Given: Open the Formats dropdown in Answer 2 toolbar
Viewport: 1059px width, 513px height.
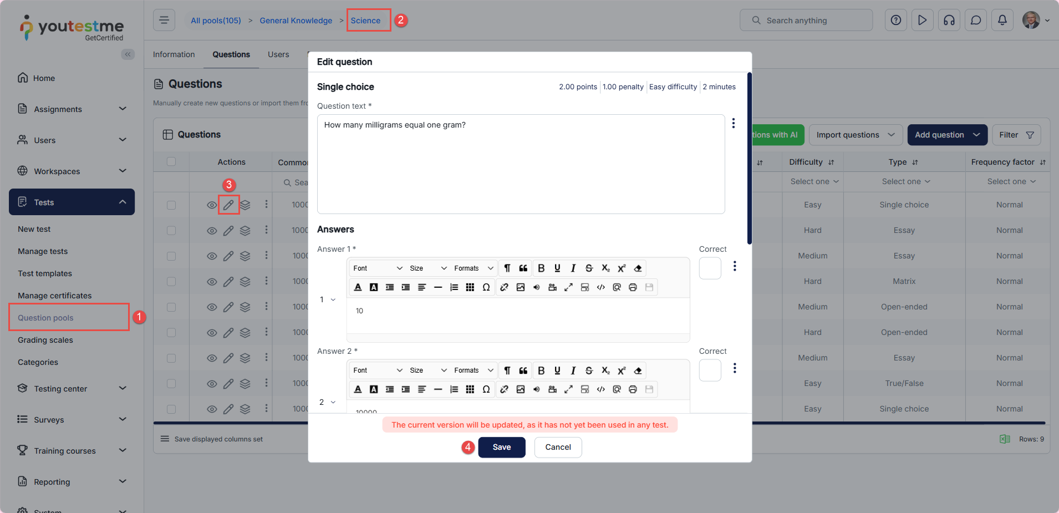Looking at the screenshot, I should pyautogui.click(x=474, y=370).
